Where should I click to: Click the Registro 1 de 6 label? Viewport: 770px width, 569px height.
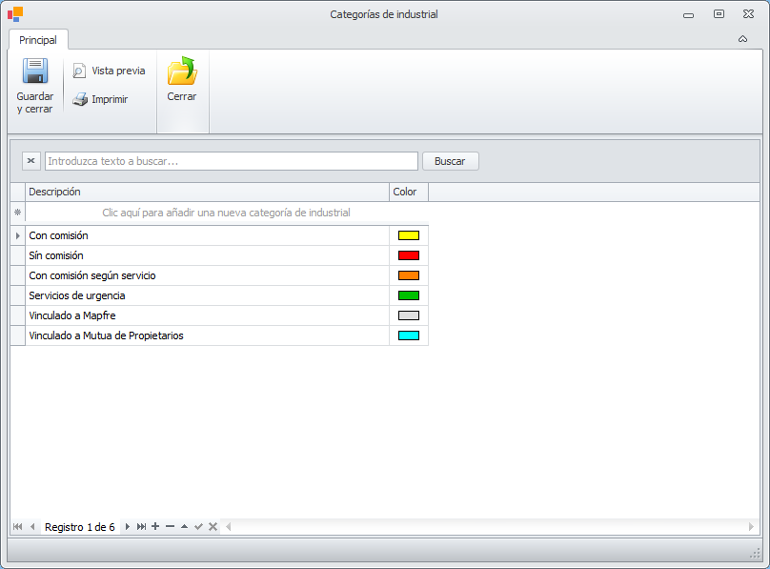click(x=79, y=527)
